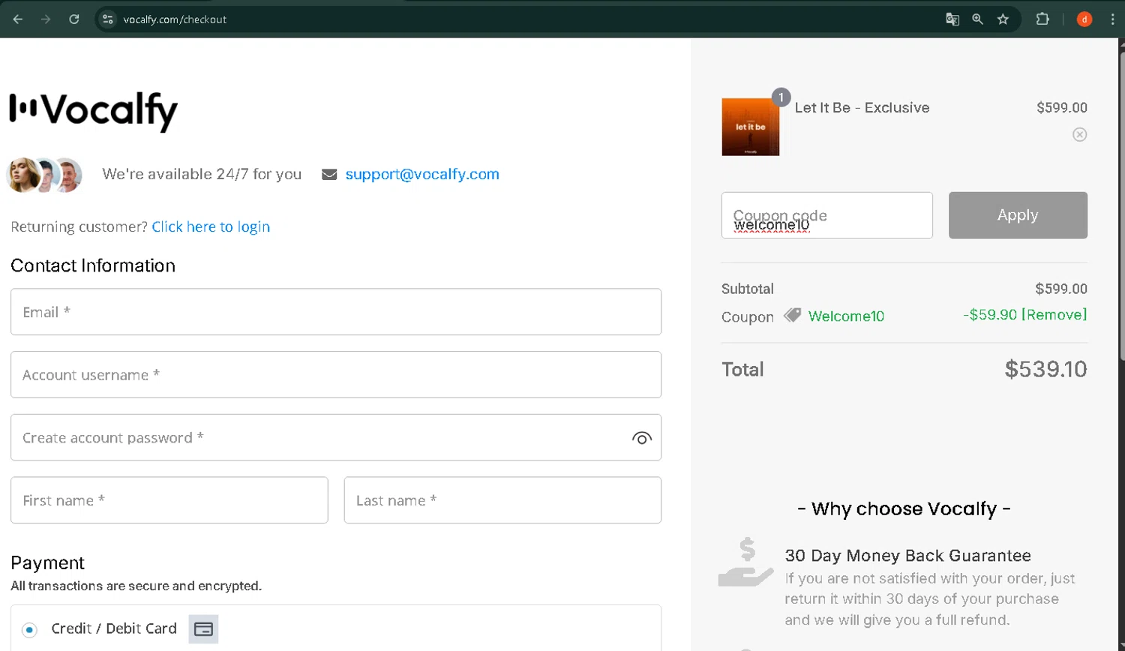Click the money back guarantee icon
1125x651 pixels.
(x=745, y=562)
